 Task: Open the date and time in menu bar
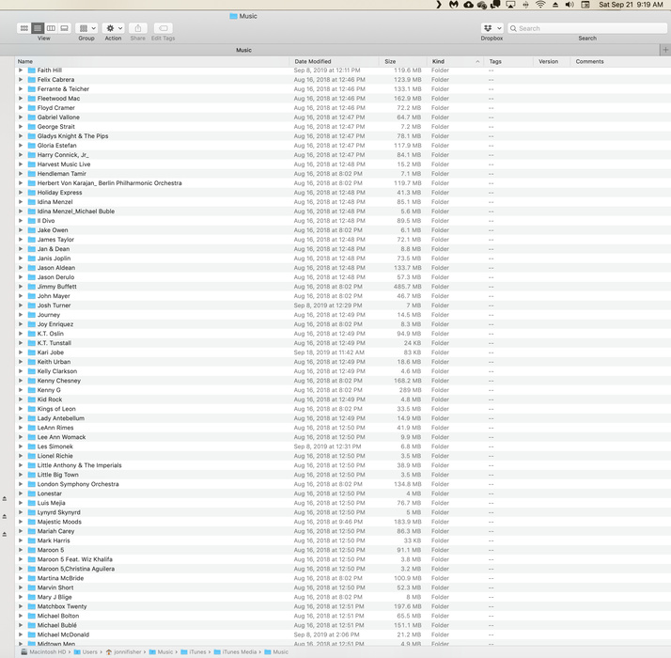click(631, 5)
